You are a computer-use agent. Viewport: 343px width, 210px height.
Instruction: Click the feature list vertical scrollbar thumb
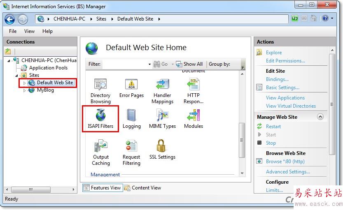(242, 140)
